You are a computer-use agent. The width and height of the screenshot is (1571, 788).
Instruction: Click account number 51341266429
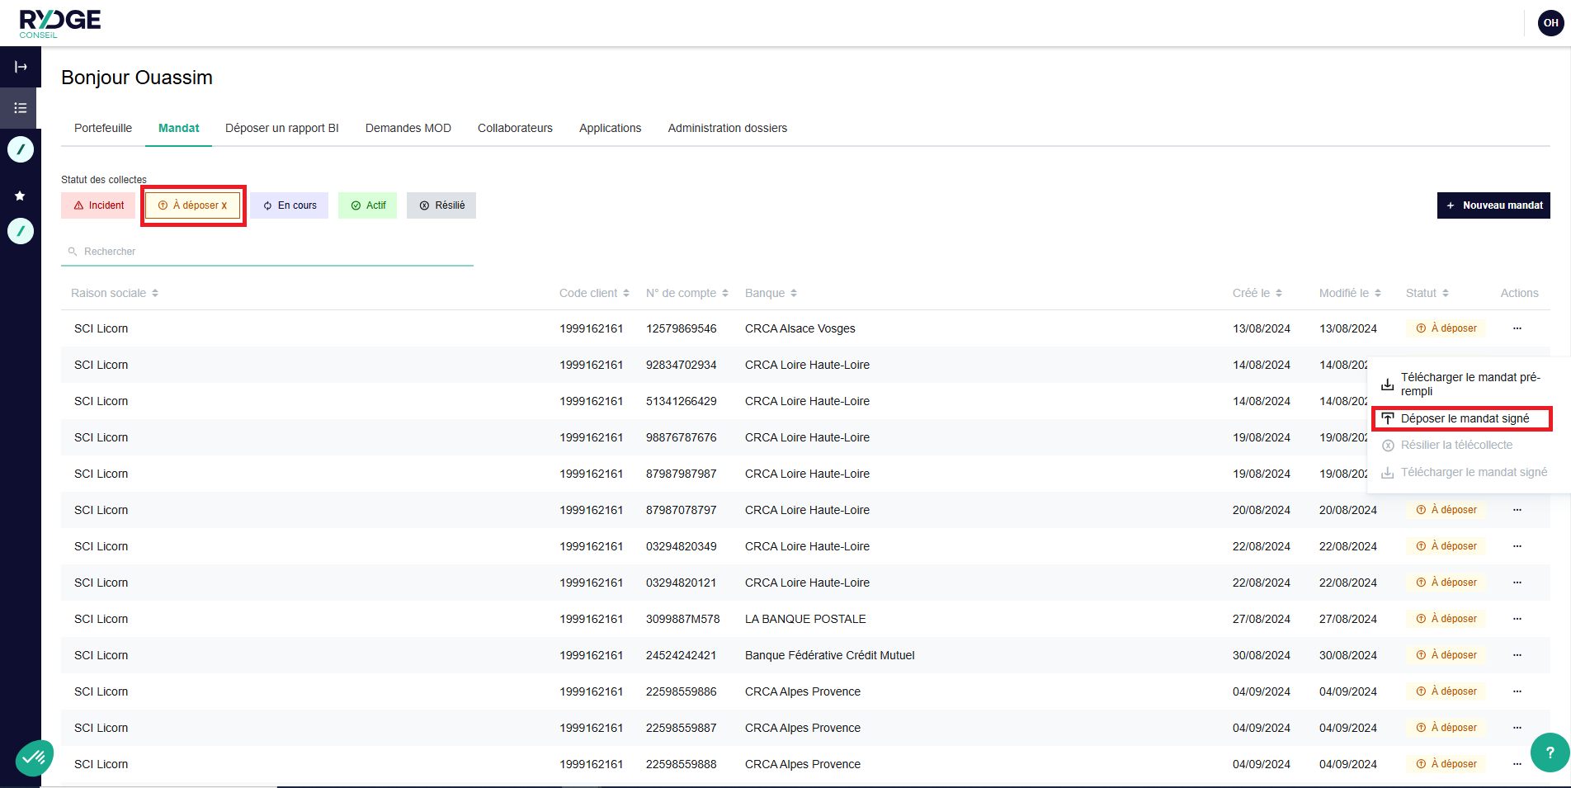point(682,401)
